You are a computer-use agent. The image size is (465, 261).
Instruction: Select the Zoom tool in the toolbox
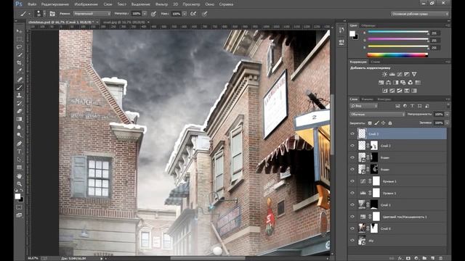point(20,183)
